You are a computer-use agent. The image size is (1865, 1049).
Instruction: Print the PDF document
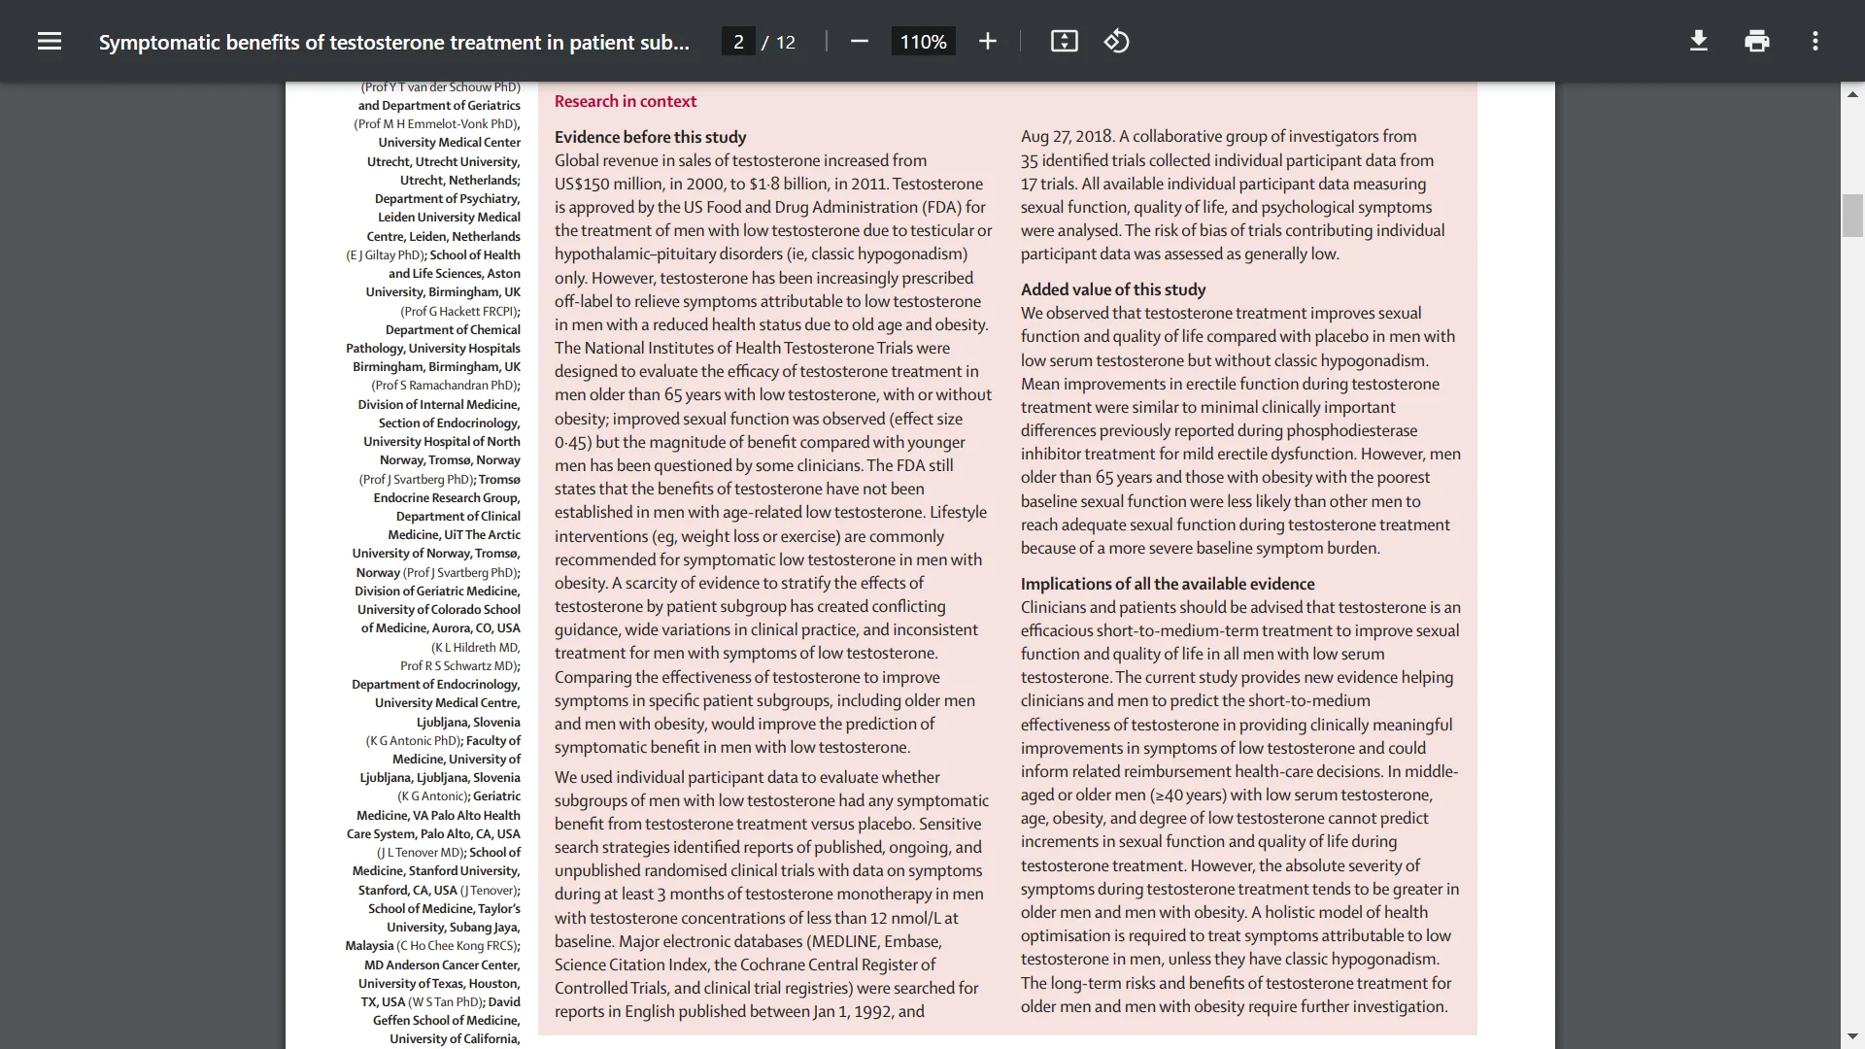point(1756,41)
